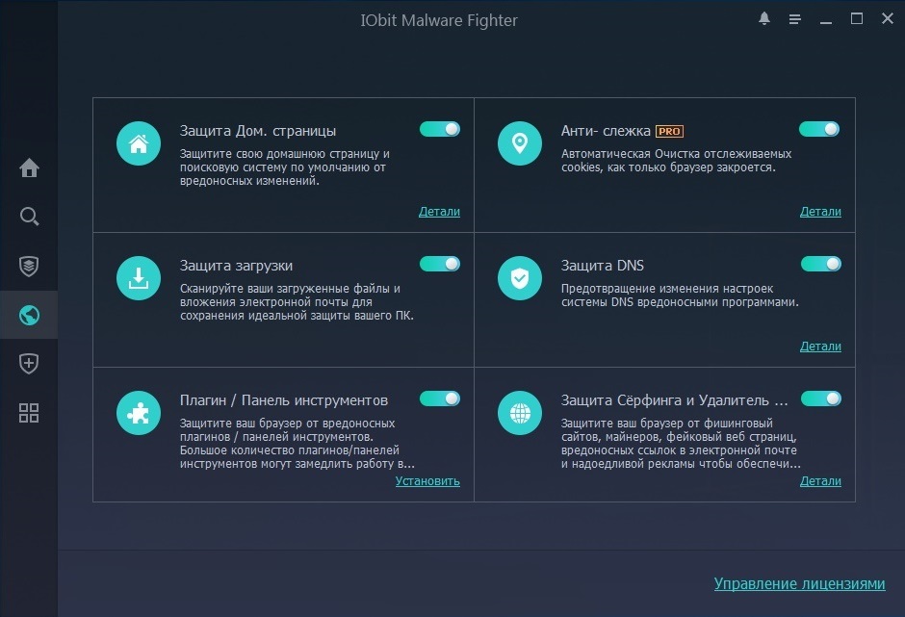Open the Scan magnifier in sidebar
This screenshot has height=617, width=905.
[x=29, y=216]
